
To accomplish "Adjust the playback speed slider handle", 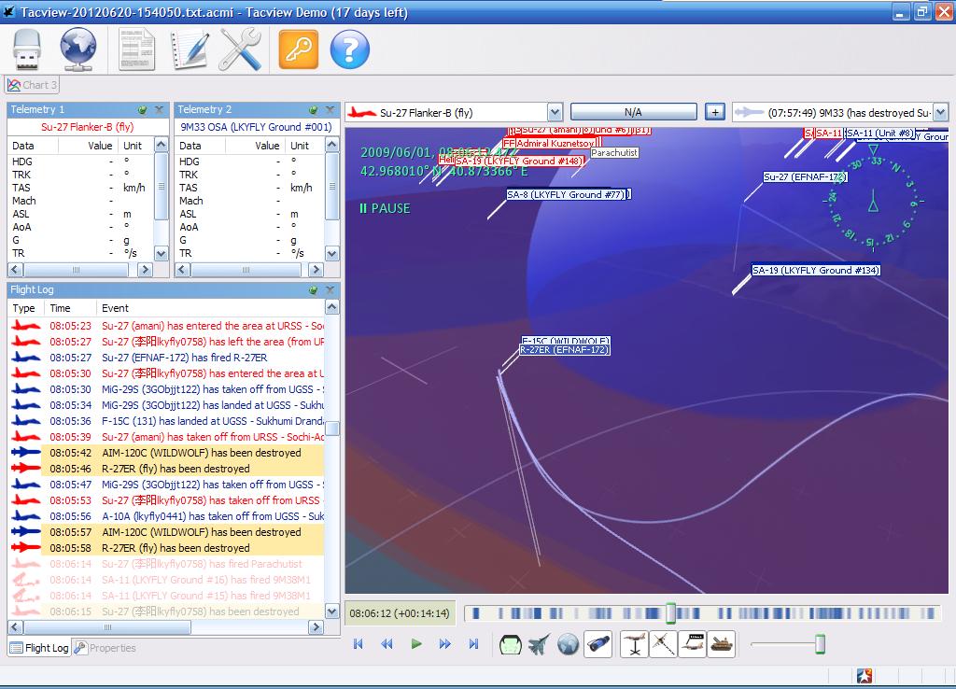I will pyautogui.click(x=820, y=644).
